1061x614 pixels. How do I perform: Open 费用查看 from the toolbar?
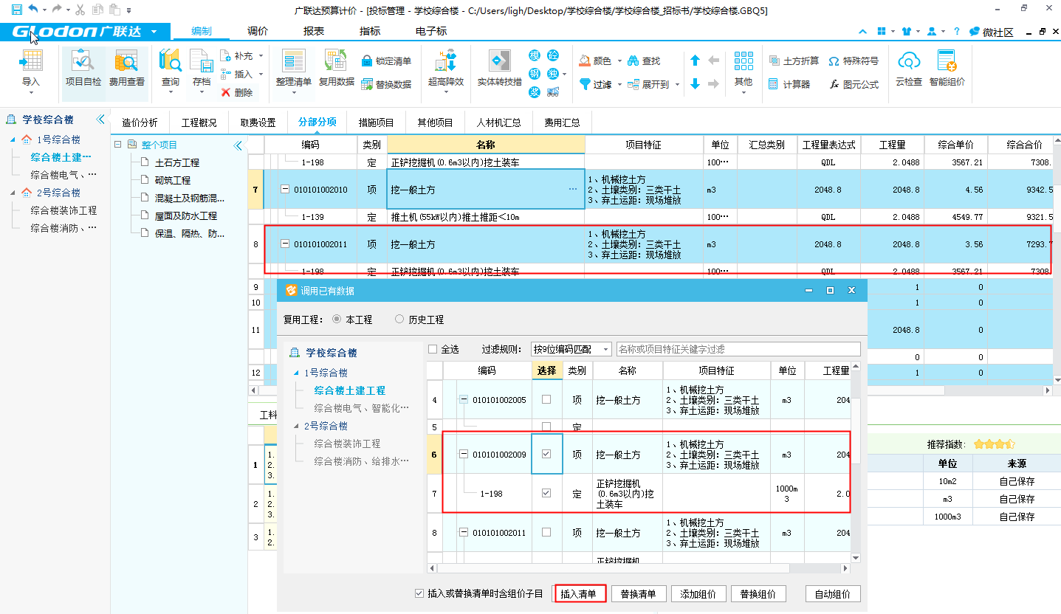tap(126, 62)
